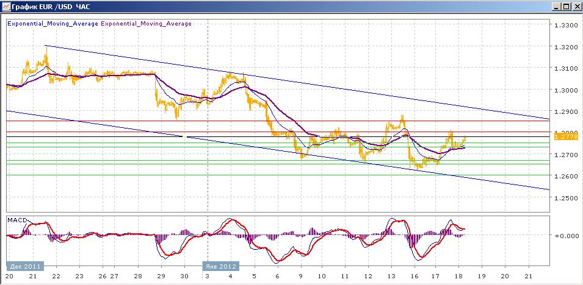Click the MACD indicator label
Screen dimensions: 583x285
(17, 220)
